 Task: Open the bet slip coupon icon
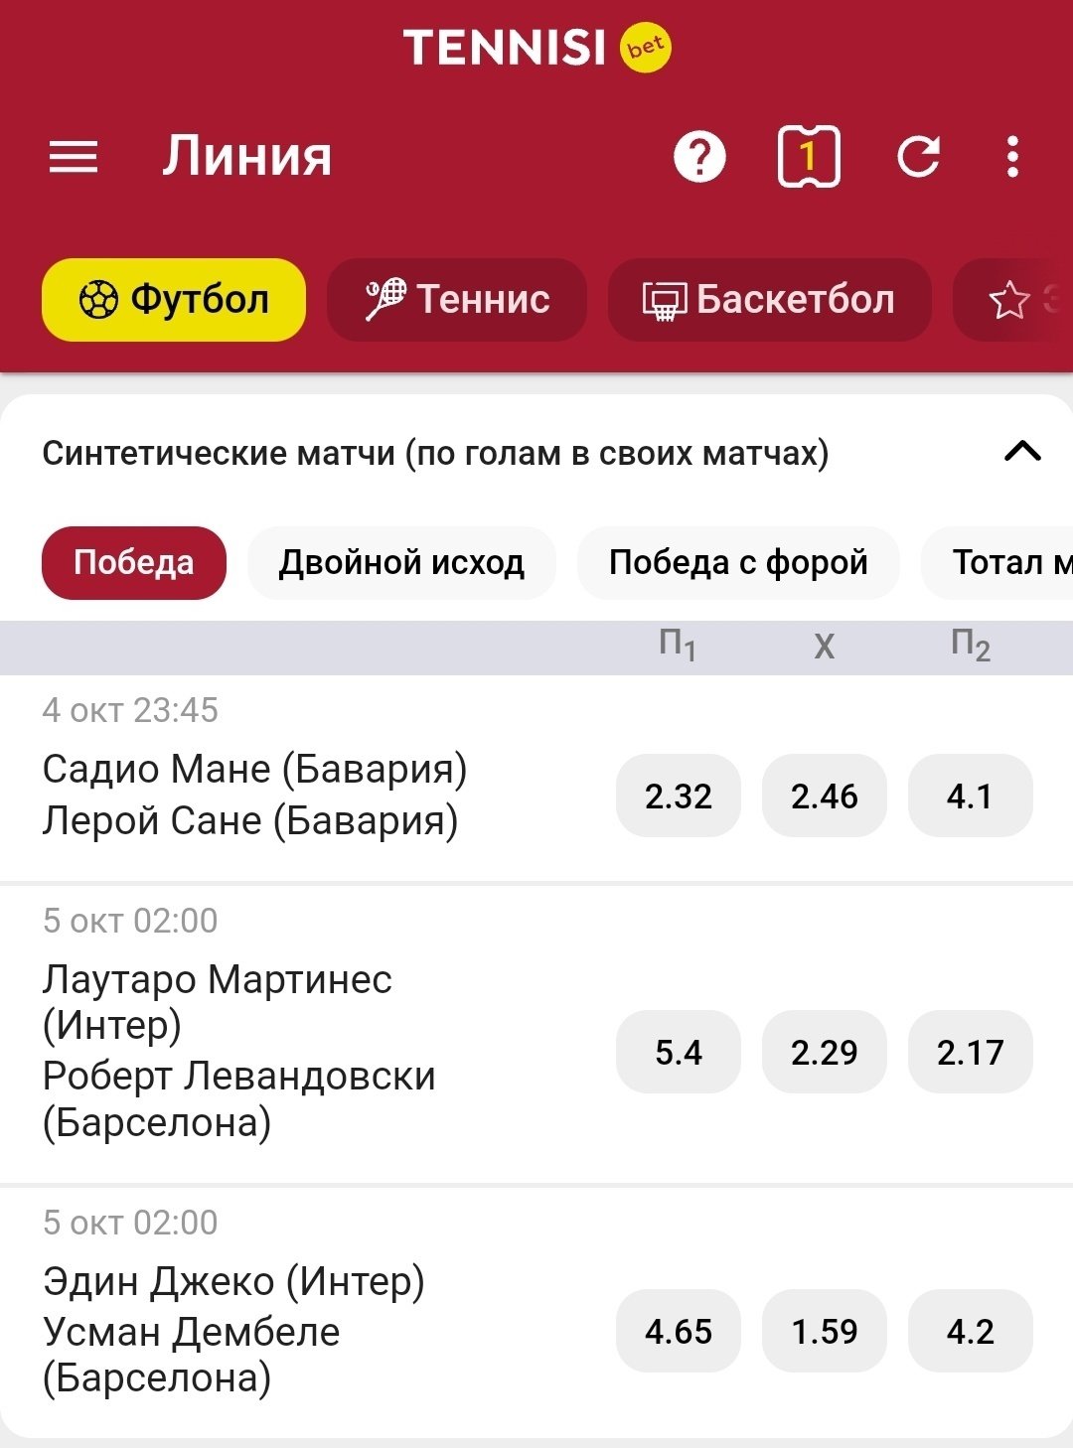pyautogui.click(x=808, y=157)
